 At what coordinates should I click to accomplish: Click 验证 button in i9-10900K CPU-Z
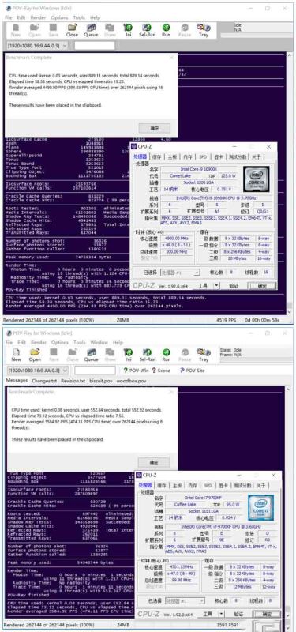click(x=234, y=285)
